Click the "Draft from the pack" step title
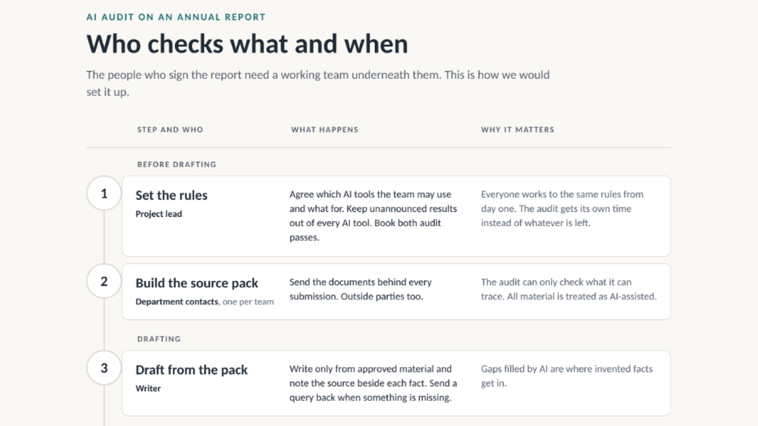 click(x=191, y=370)
